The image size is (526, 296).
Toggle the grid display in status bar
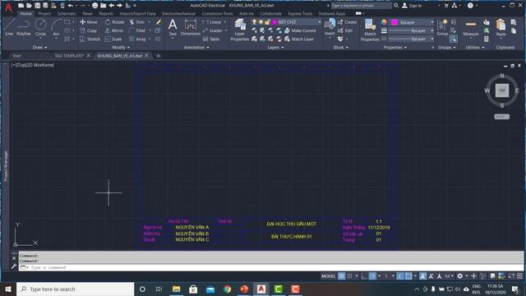342,276
